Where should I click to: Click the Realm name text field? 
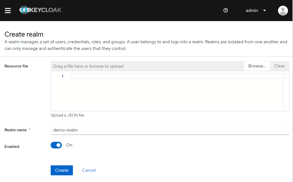(x=170, y=130)
